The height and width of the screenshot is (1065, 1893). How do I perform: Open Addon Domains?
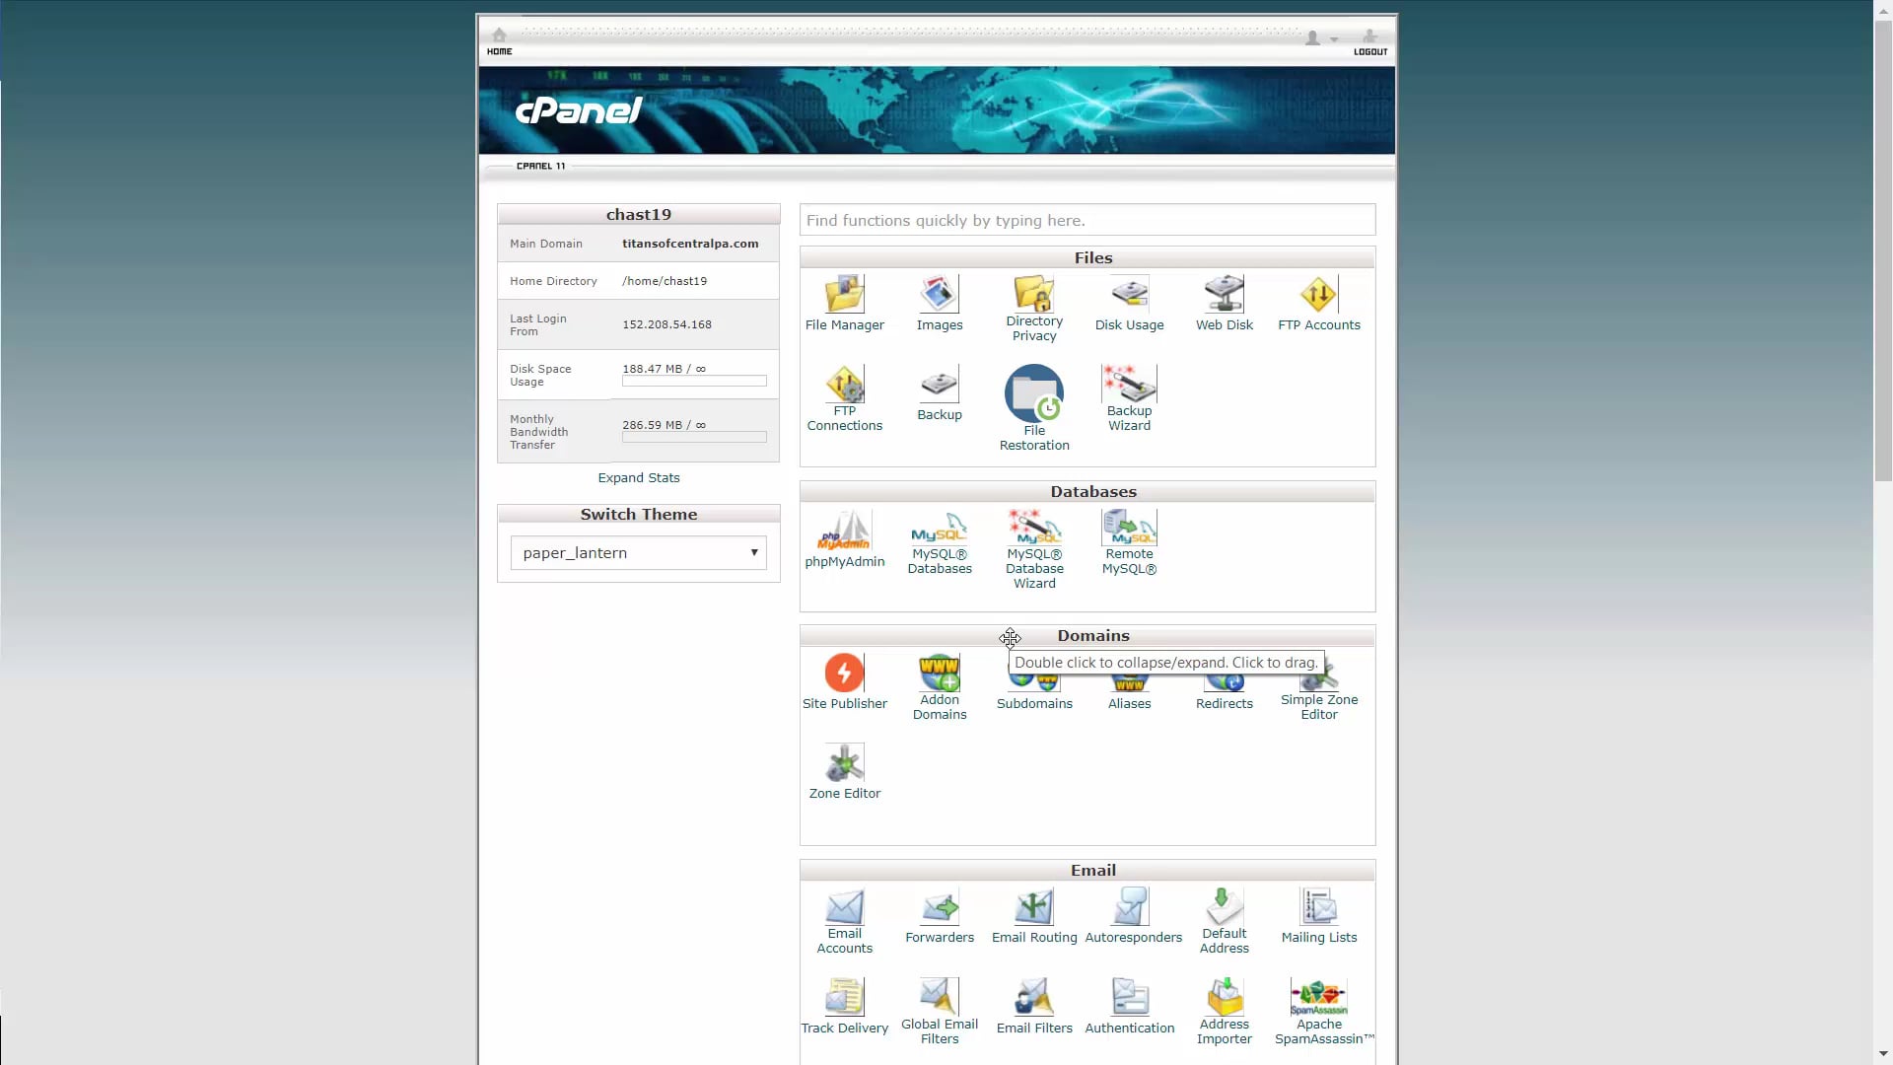click(939, 686)
